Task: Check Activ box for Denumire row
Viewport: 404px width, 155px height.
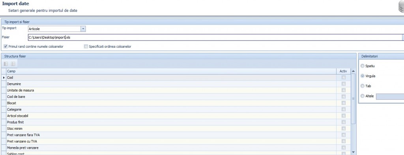Action: 344,84
